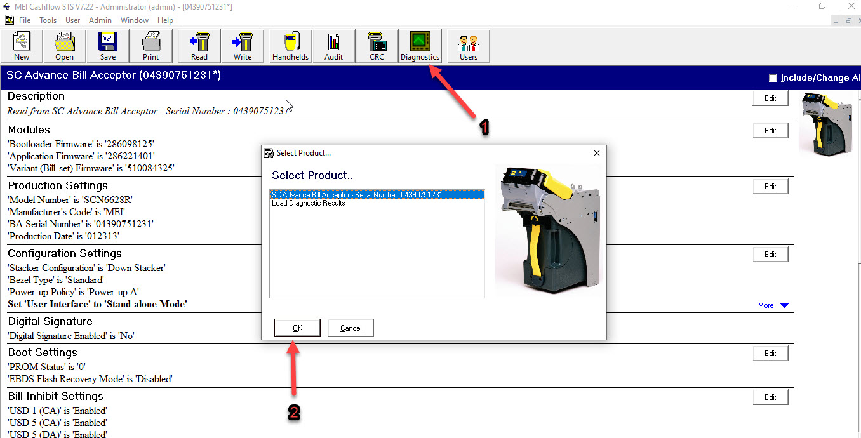This screenshot has width=861, height=438.
Task: Start Diagnostics from the toolbar
Action: click(420, 46)
